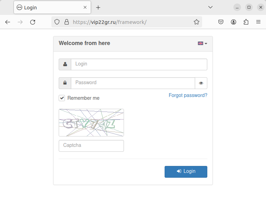Image resolution: width=266 pixels, height=203 pixels.
Task: Open a new tab with plus button
Action: click(98, 7)
